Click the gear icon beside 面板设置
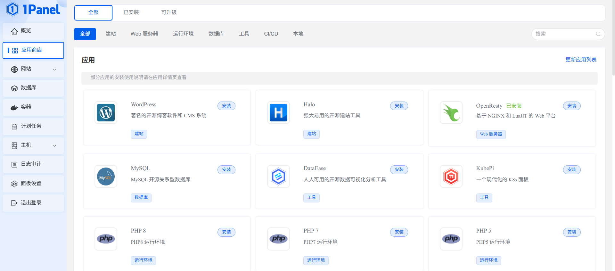Viewport: 615px width, 271px height. coord(14,184)
